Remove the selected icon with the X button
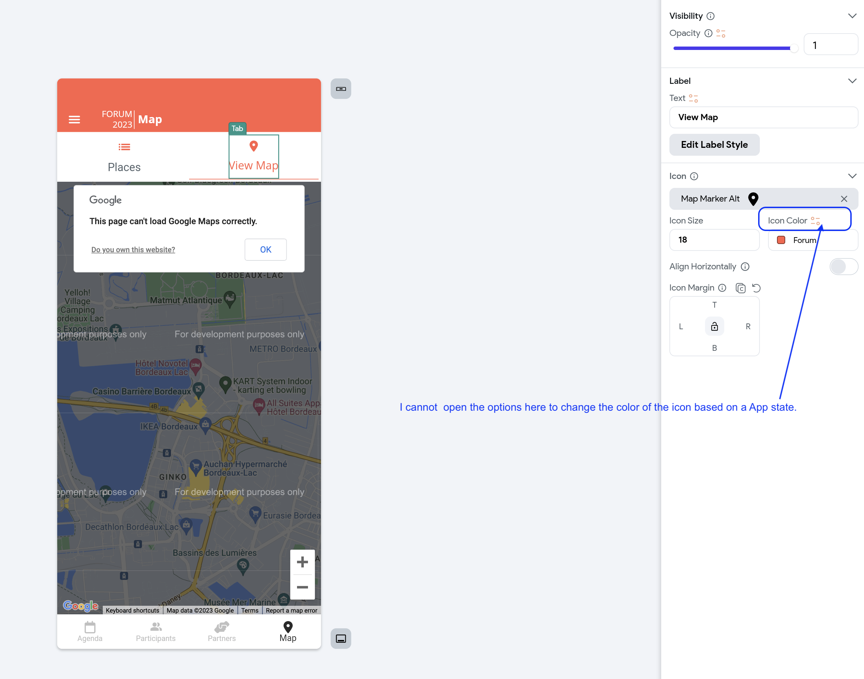This screenshot has width=864, height=679. click(844, 199)
